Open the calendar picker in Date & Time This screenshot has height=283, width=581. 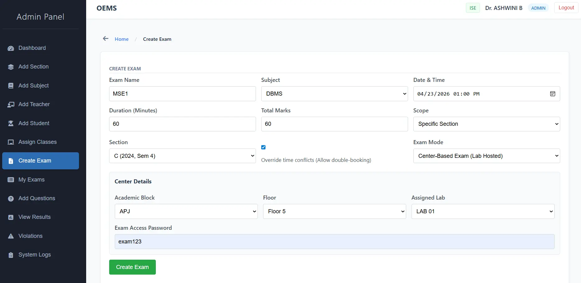coord(553,94)
